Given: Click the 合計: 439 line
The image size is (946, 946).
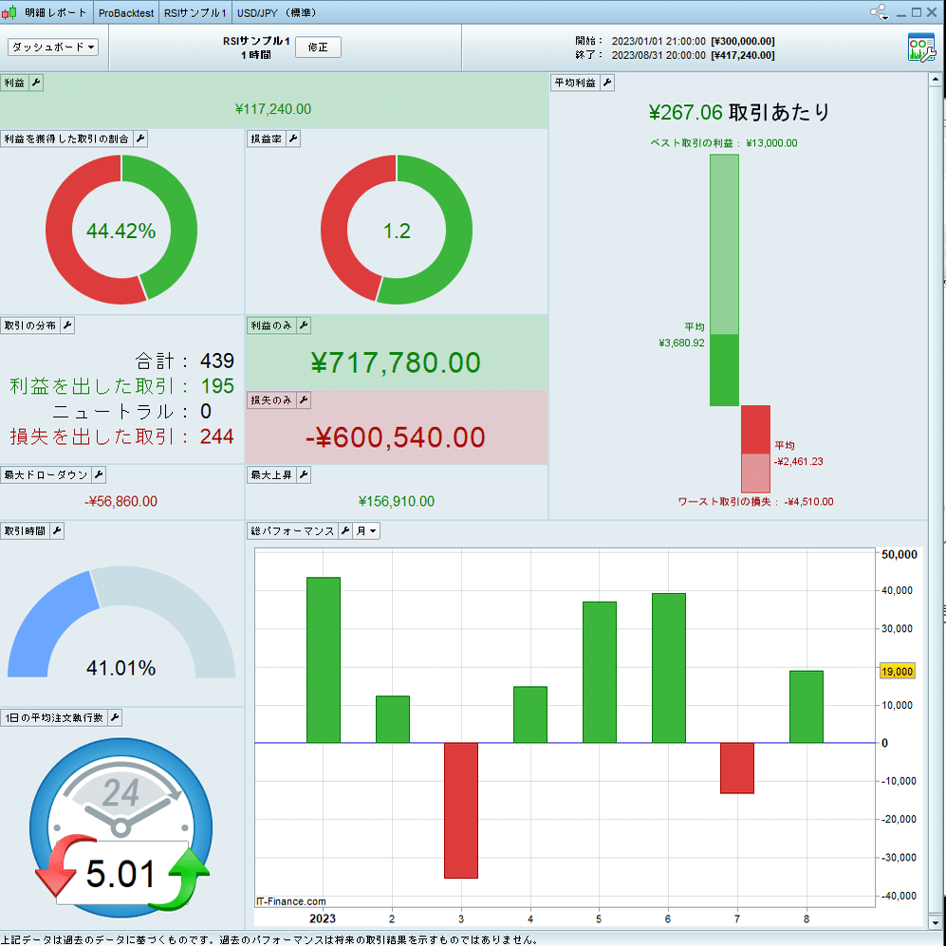Looking at the screenshot, I should [x=184, y=361].
